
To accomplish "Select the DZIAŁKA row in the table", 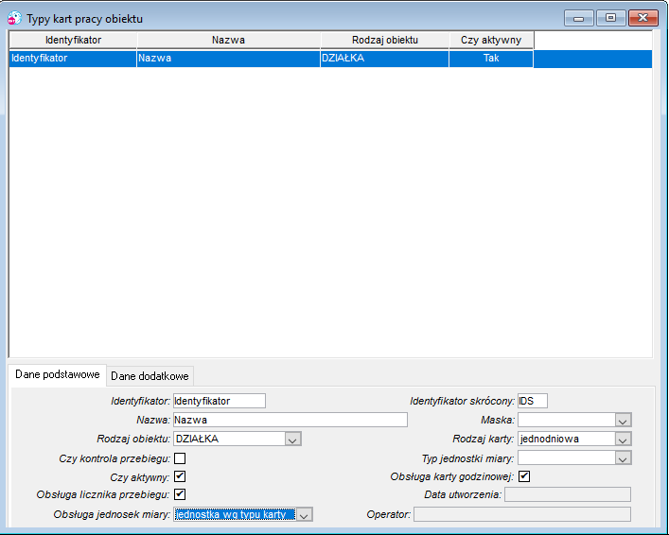I will [330, 59].
